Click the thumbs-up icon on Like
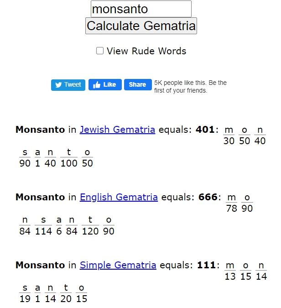 (97, 85)
